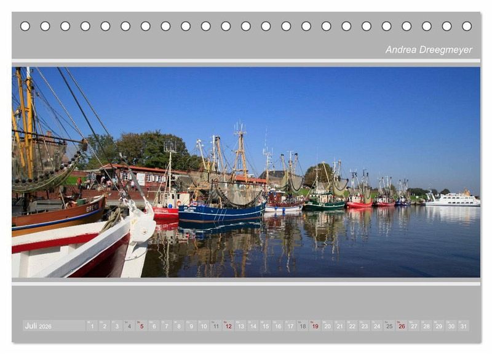This screenshot has width=492, height=354.
Task: Choose the red Sunday date 19
Action: point(315,326)
